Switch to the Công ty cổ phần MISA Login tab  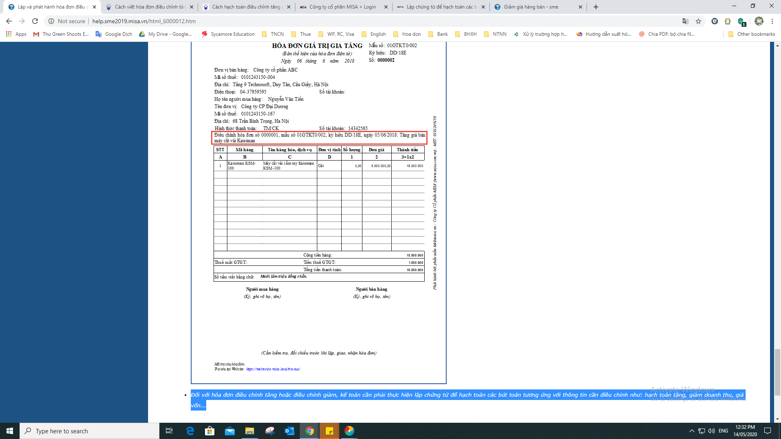(342, 7)
